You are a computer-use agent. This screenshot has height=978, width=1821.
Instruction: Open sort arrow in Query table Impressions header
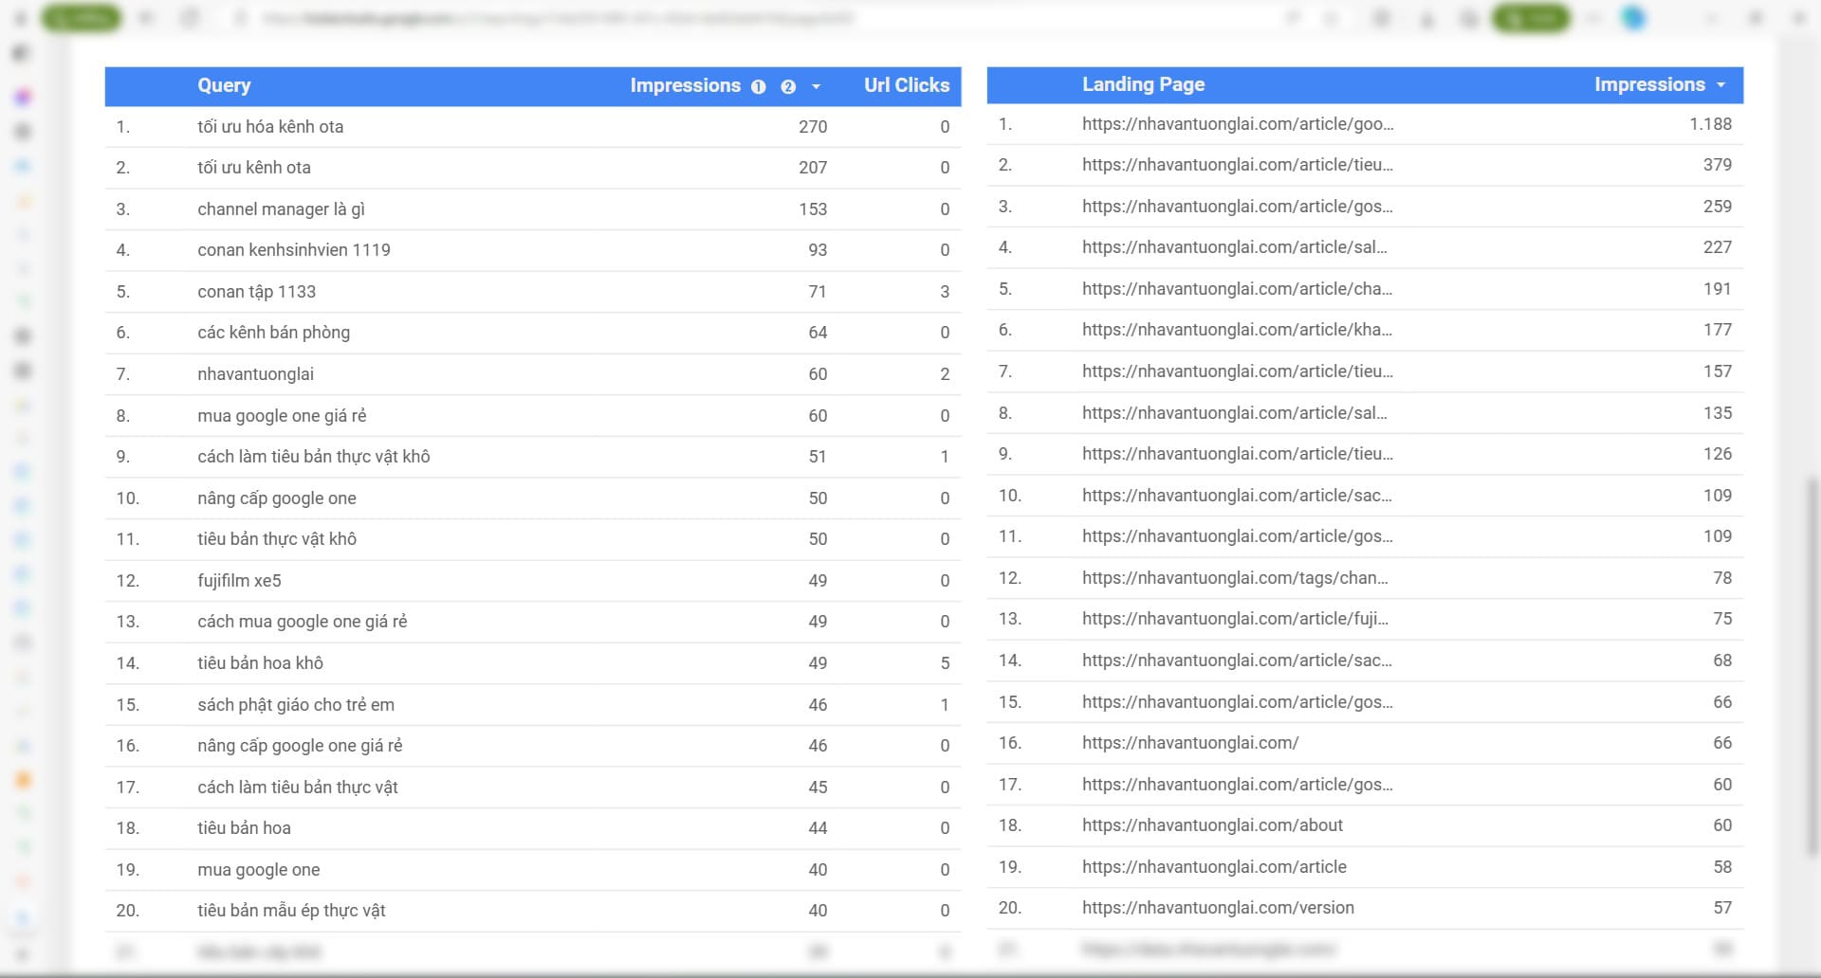coord(816,86)
